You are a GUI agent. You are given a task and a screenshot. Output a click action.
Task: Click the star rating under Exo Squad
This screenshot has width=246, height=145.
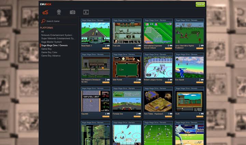point(200,82)
